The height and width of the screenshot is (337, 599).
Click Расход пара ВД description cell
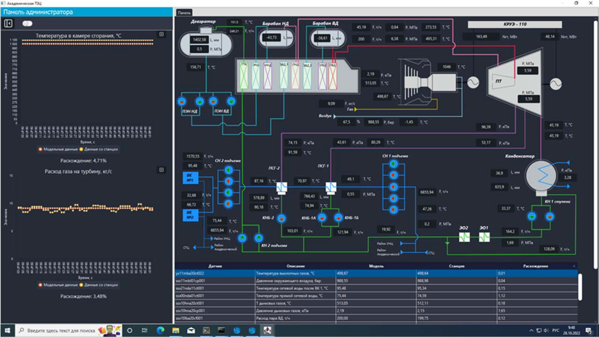[x=296, y=318]
